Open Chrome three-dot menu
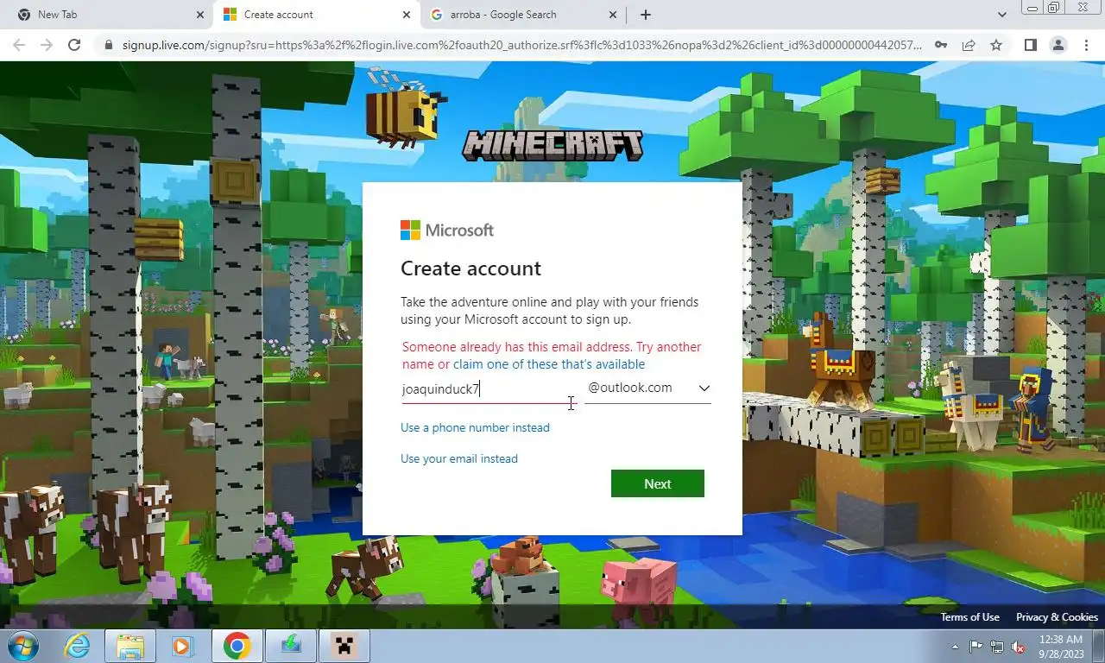1105x663 pixels. [1086, 45]
